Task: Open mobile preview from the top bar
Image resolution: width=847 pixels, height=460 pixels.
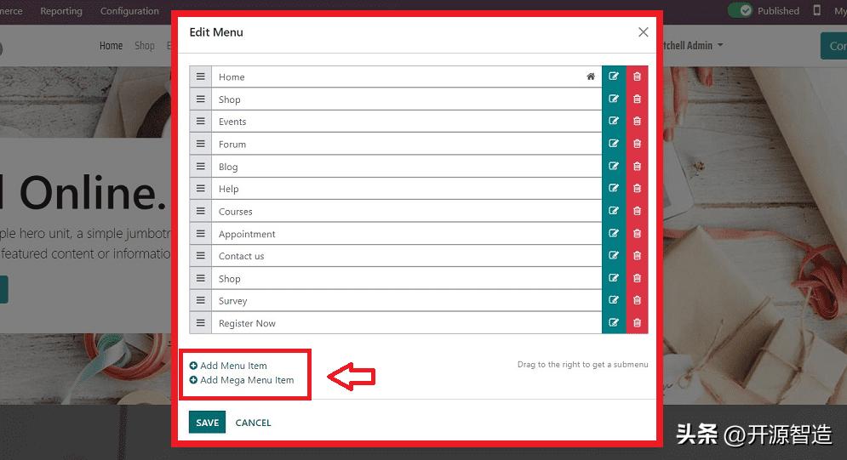Action: 816,10
